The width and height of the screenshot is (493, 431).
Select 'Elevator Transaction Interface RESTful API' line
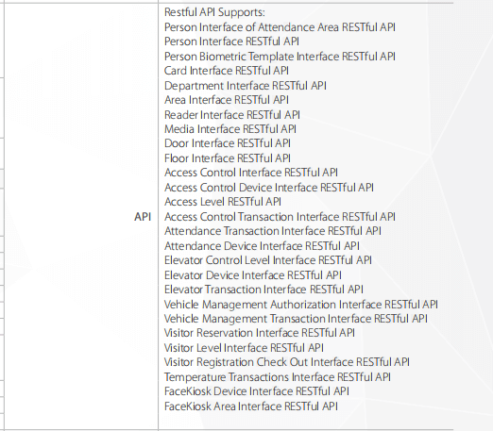point(263,290)
